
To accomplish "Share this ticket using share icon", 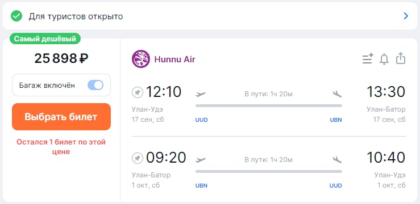I will [401, 58].
